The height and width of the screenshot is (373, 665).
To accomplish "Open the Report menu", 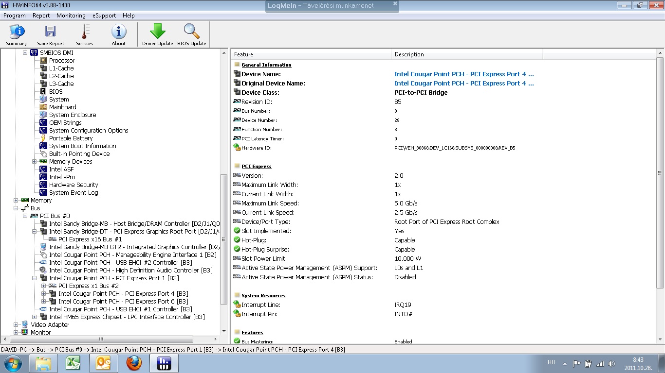I will (41, 16).
